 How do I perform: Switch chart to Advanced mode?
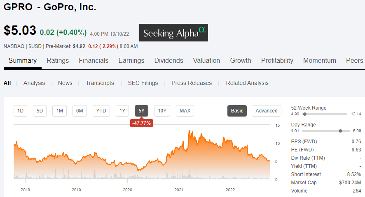click(x=266, y=111)
